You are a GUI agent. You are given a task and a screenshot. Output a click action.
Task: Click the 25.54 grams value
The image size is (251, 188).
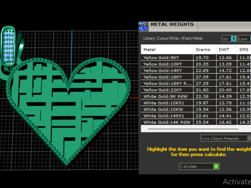pos(202,122)
